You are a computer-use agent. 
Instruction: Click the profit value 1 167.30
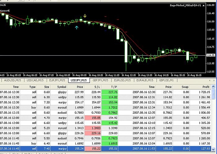(205, 144)
